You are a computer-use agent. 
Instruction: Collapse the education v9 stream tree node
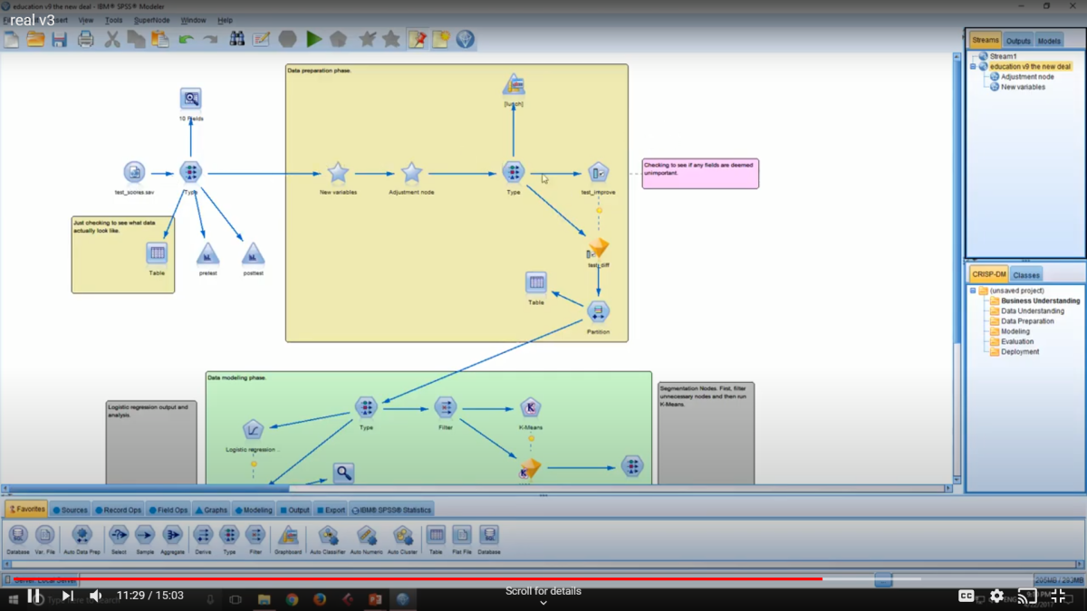[x=973, y=66]
